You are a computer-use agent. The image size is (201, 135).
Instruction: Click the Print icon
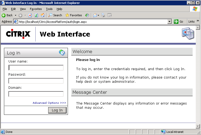pyautogui.click(x=103, y=15)
